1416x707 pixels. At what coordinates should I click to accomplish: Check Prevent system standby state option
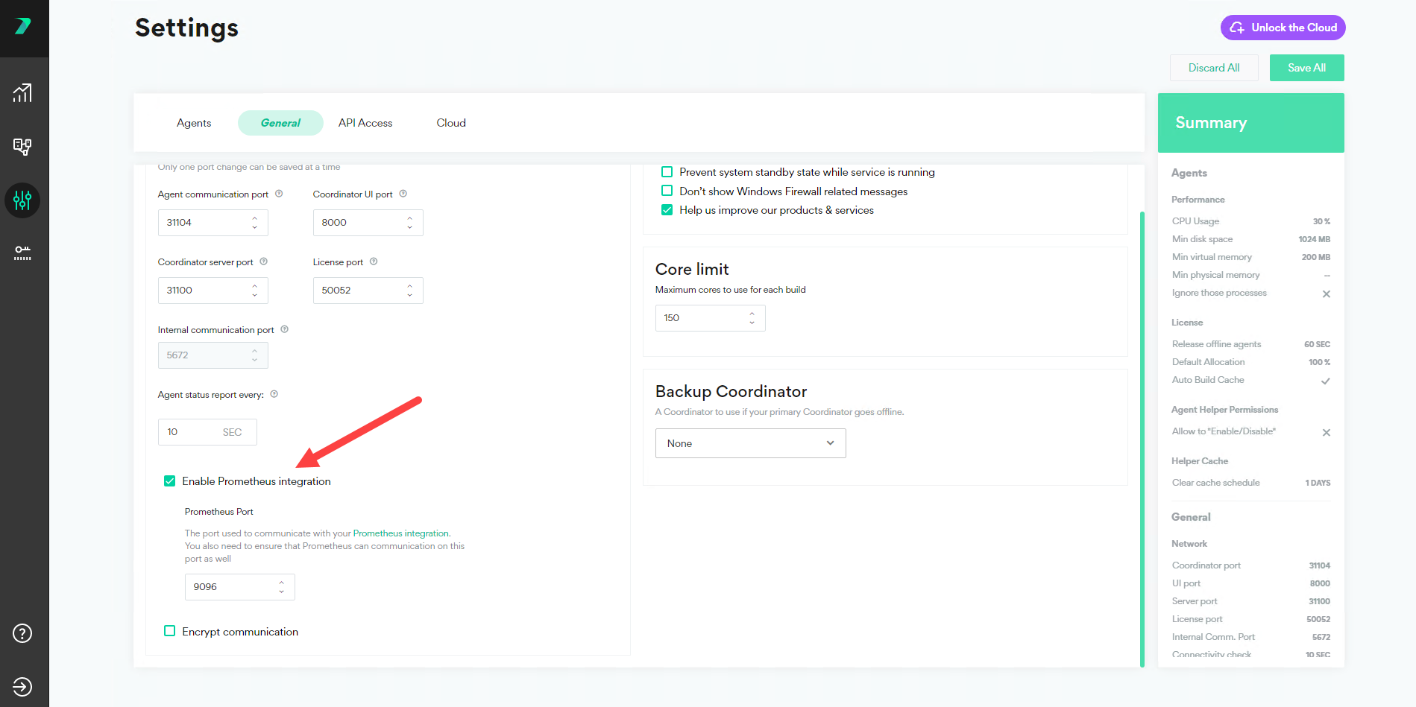667,172
